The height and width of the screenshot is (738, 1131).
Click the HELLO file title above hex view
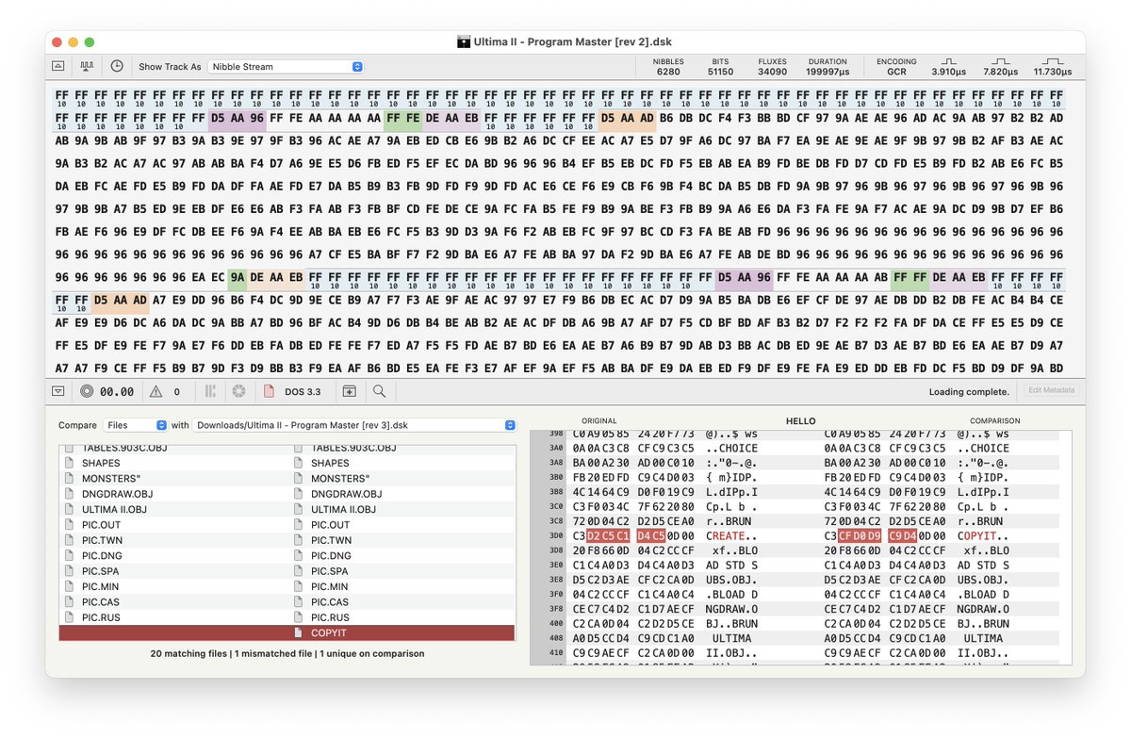[x=800, y=421]
